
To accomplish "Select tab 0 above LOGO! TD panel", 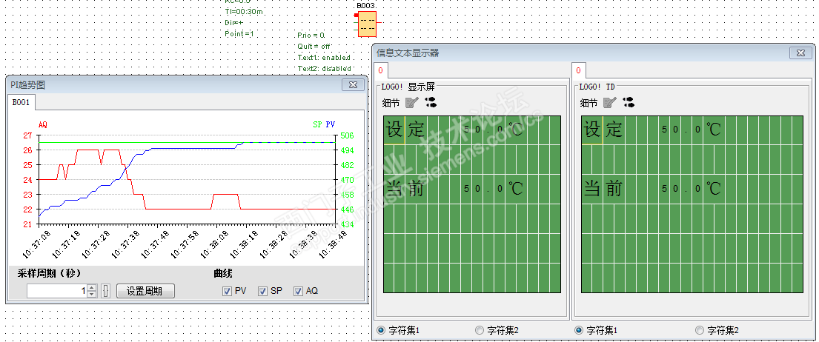I will click(x=579, y=70).
